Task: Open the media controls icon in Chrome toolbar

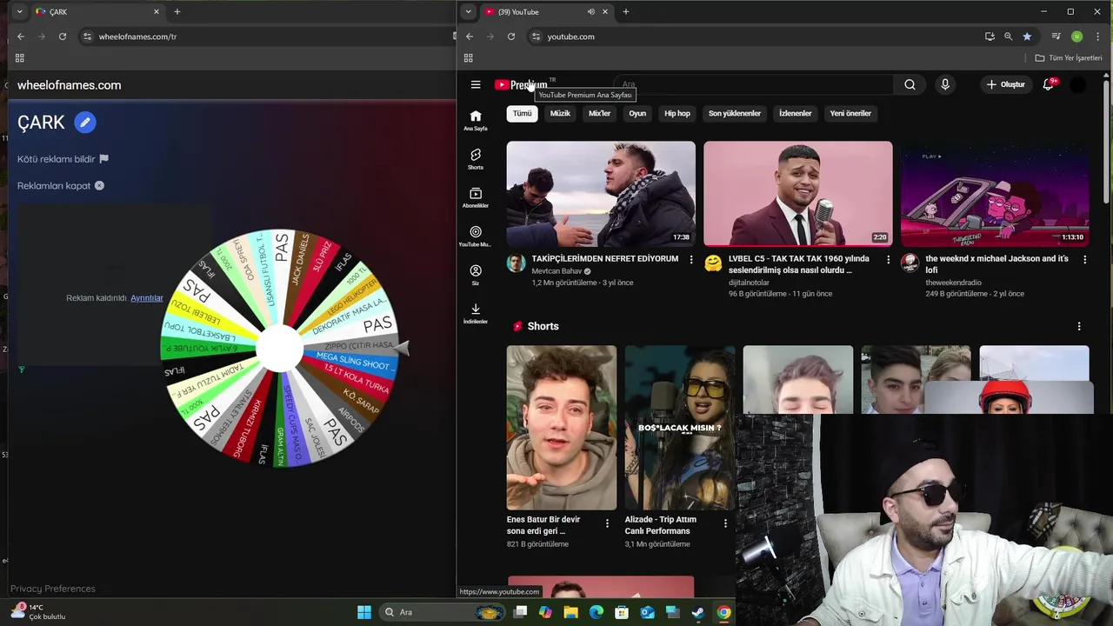Action: (1056, 37)
